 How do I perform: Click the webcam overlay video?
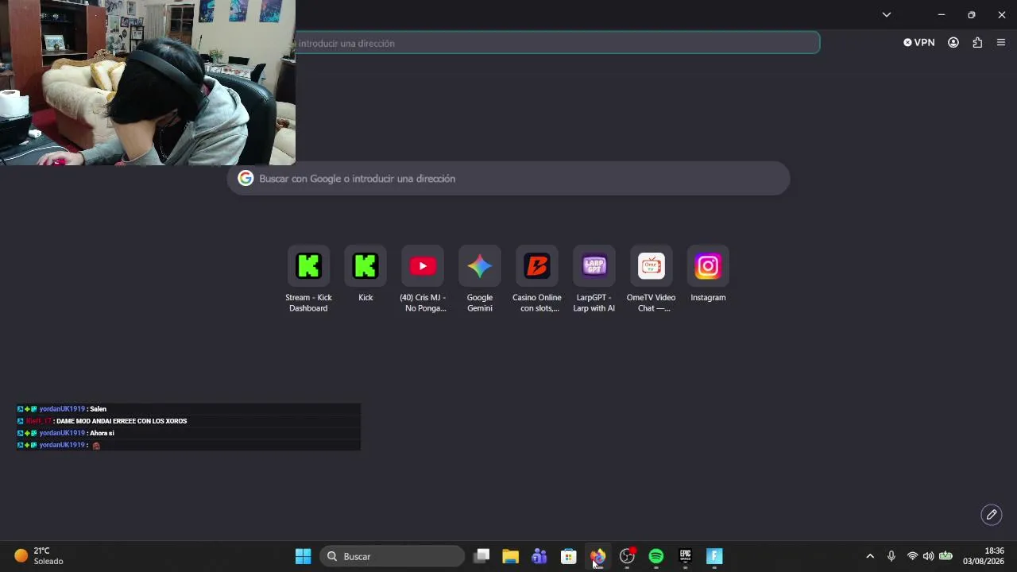pyautogui.click(x=148, y=83)
